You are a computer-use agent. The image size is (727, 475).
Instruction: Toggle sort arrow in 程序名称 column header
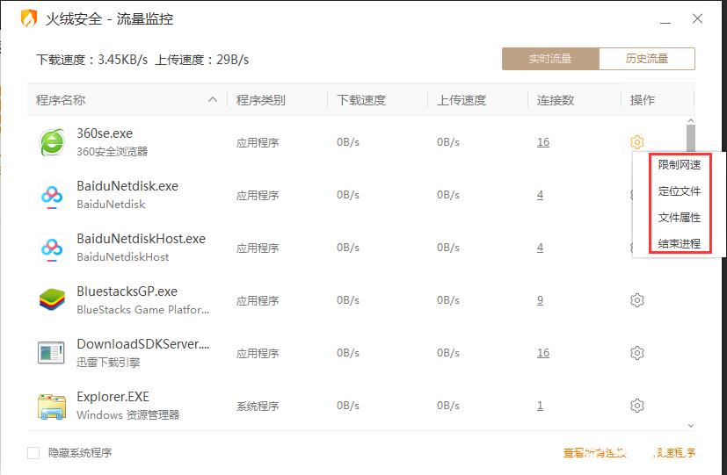coord(213,100)
